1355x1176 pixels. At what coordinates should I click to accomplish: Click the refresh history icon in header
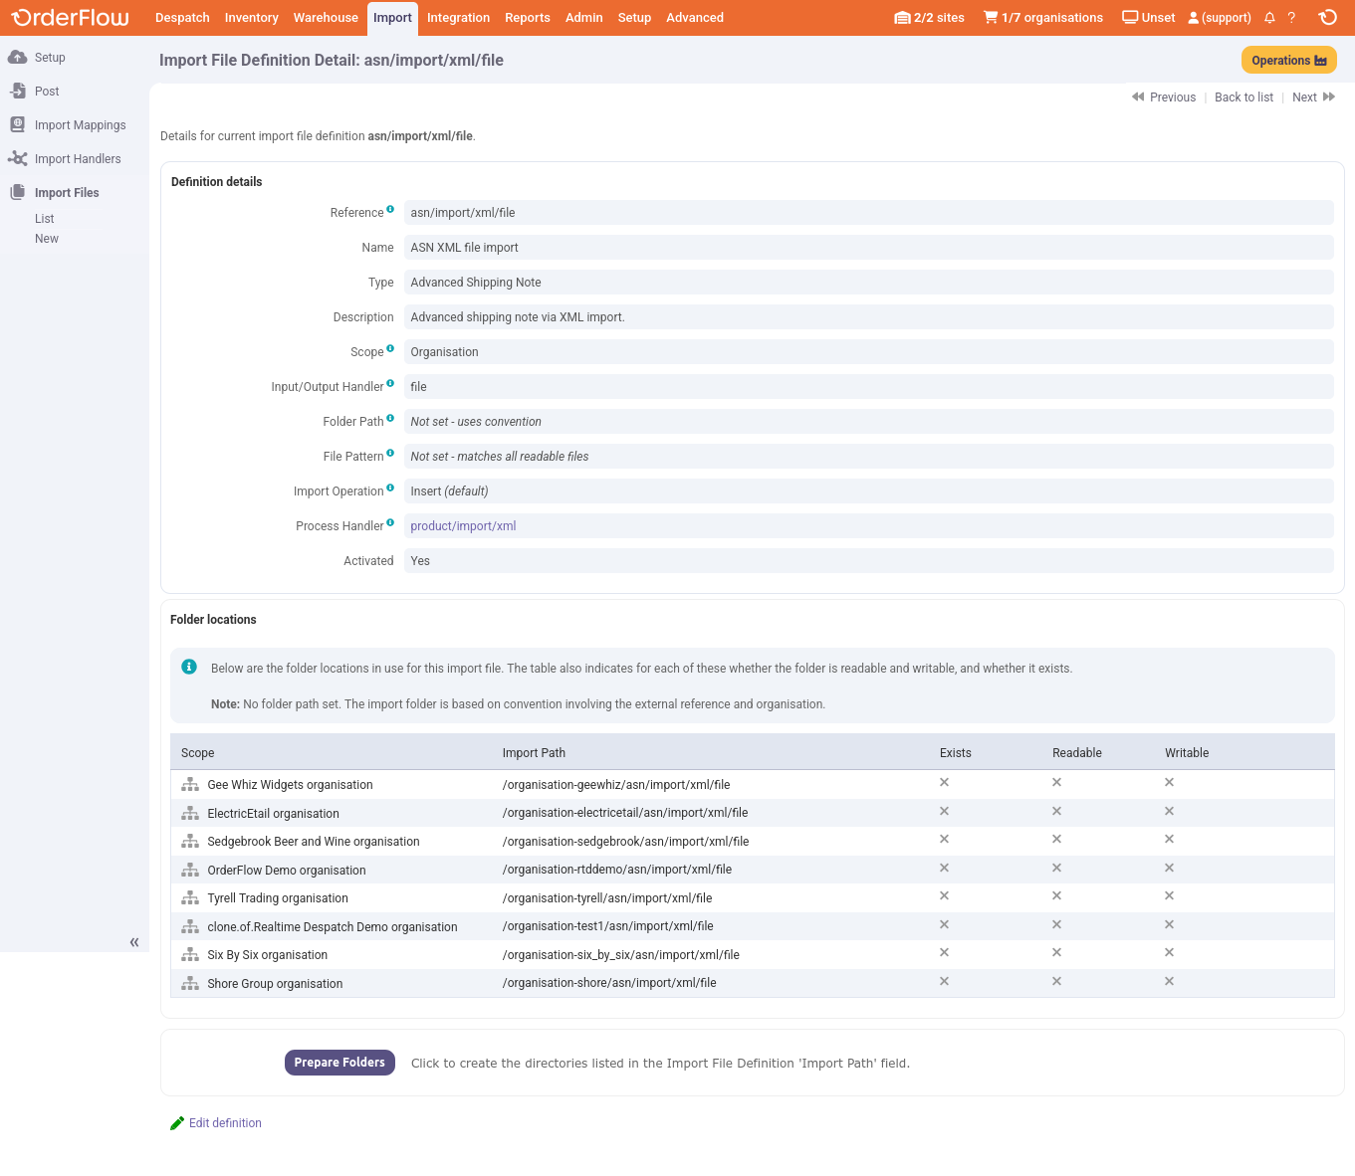(1327, 18)
